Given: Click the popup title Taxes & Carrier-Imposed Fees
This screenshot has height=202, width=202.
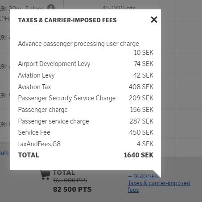Looking at the screenshot, I should (67, 20).
